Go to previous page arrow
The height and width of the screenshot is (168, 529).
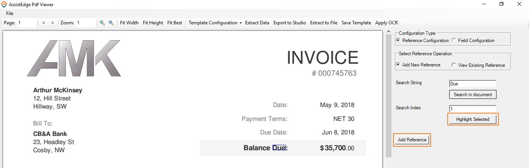(x=44, y=23)
